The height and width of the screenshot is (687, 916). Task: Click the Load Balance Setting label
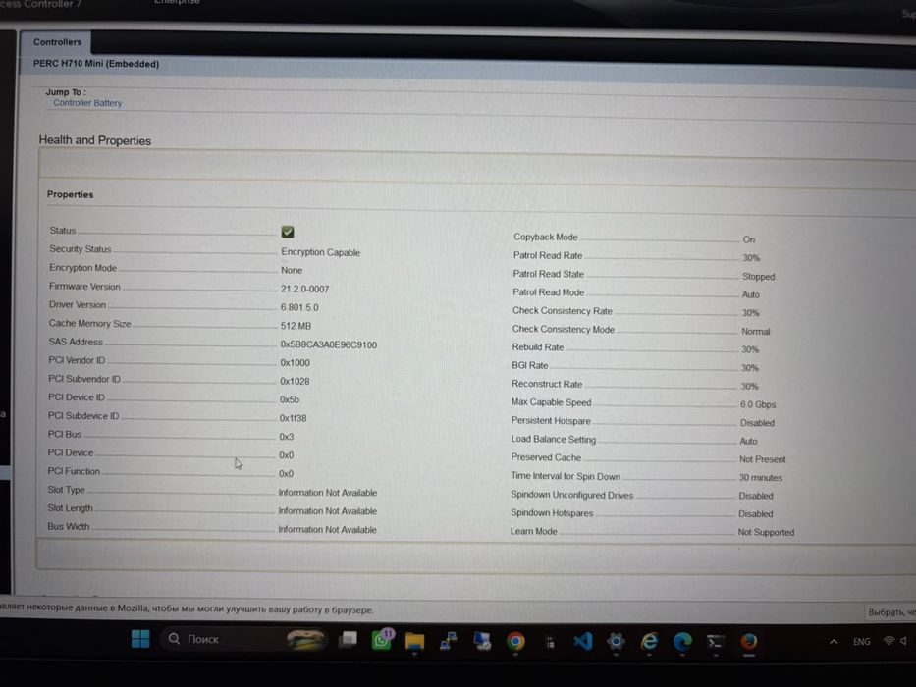553,439
